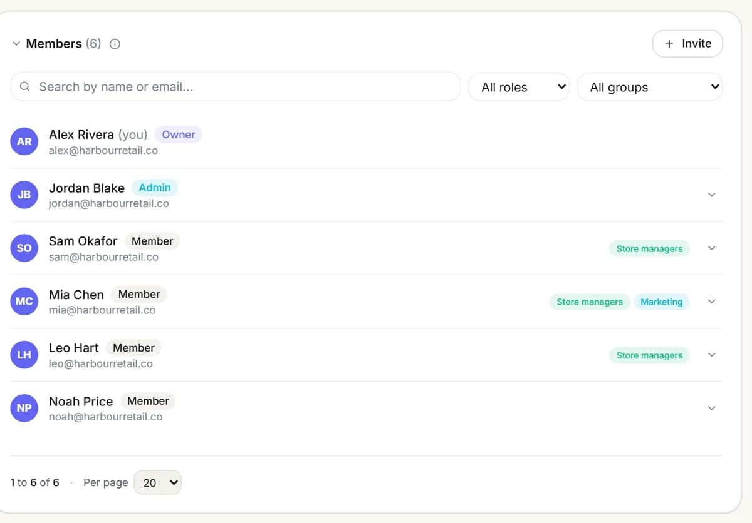Click the 1 to 6 of 6 count
The image size is (752, 523).
coord(35,482)
